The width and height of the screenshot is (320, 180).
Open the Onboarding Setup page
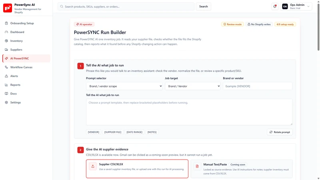pos(26,23)
